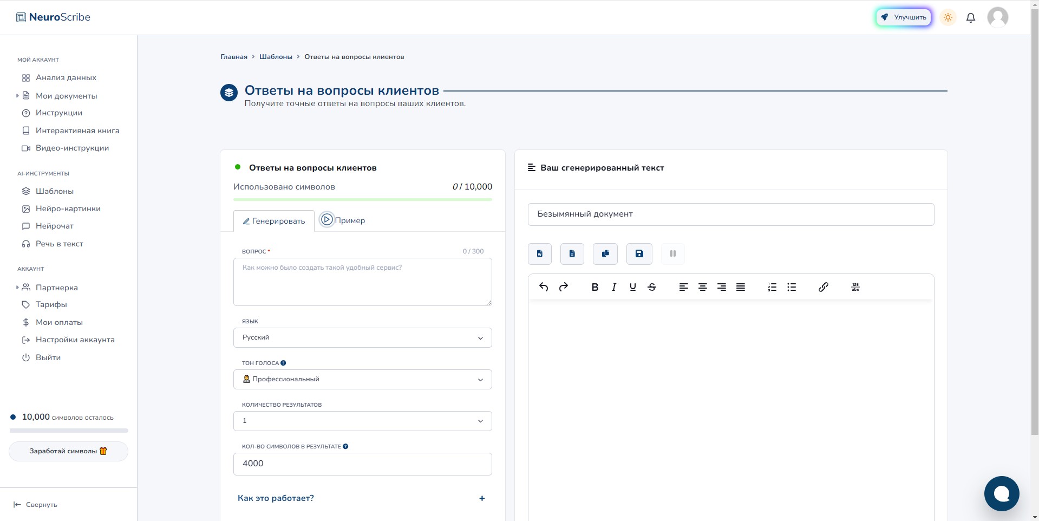This screenshot has width=1039, height=521.
Task: Focus the ВОПРОС text area
Action: [363, 282]
